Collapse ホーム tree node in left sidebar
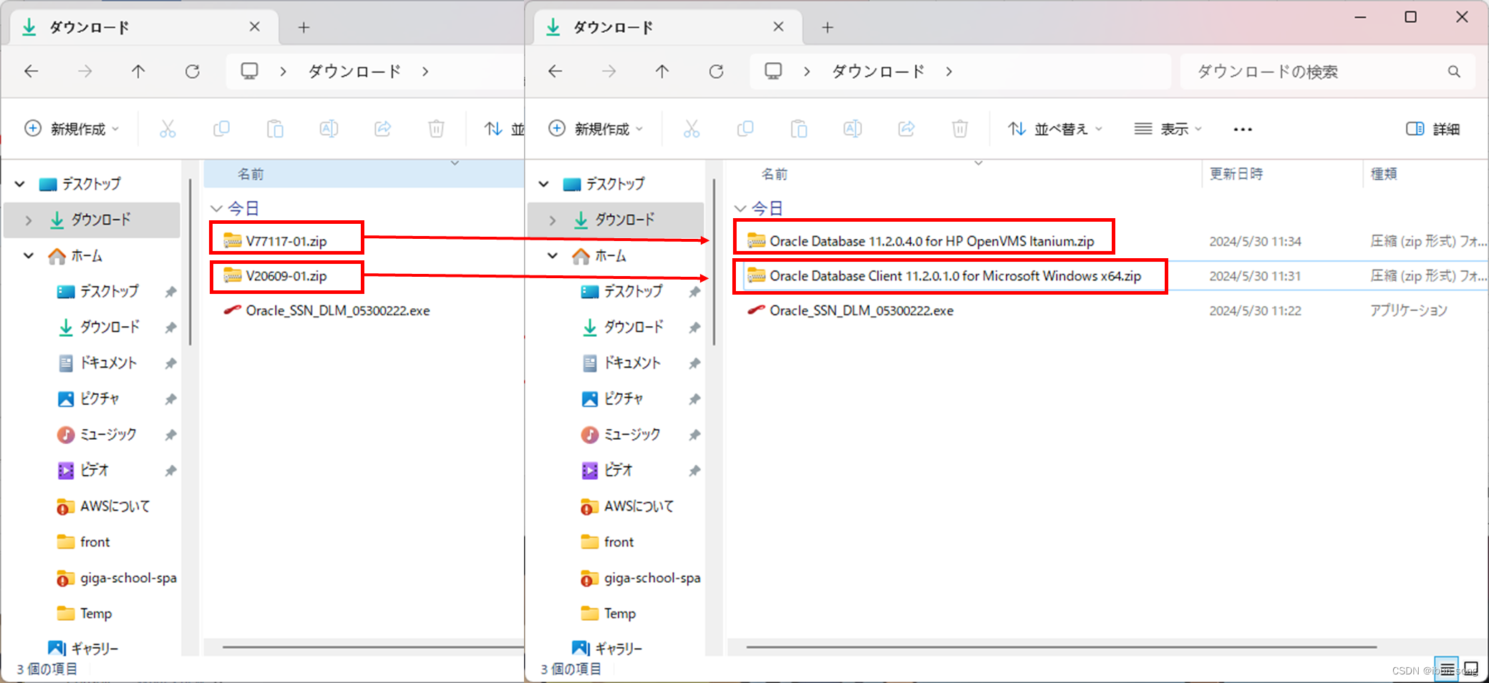Viewport: 1489px width, 683px height. coord(29,255)
